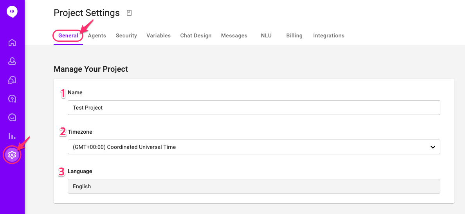This screenshot has width=465, height=214.
Task: Open the analytics bar chart icon
Action: 12,136
